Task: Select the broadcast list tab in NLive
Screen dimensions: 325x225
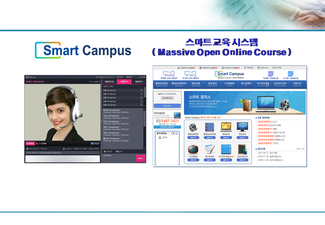Action: tap(109, 82)
